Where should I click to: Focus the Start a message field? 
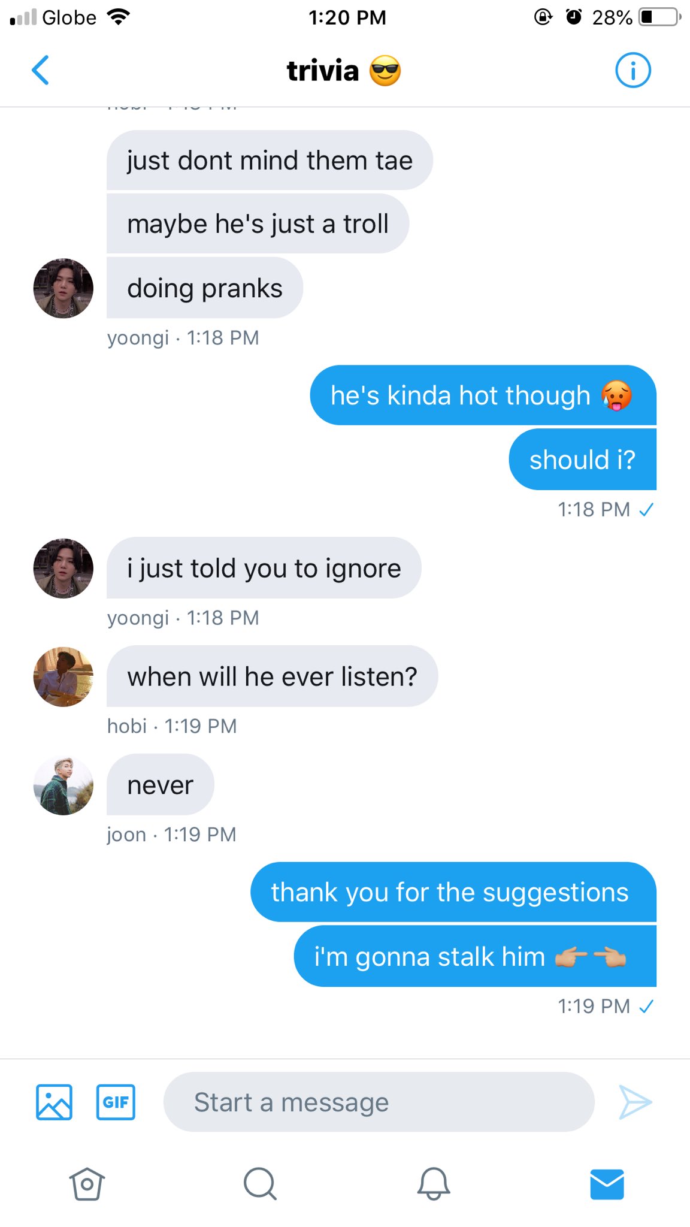379,1102
